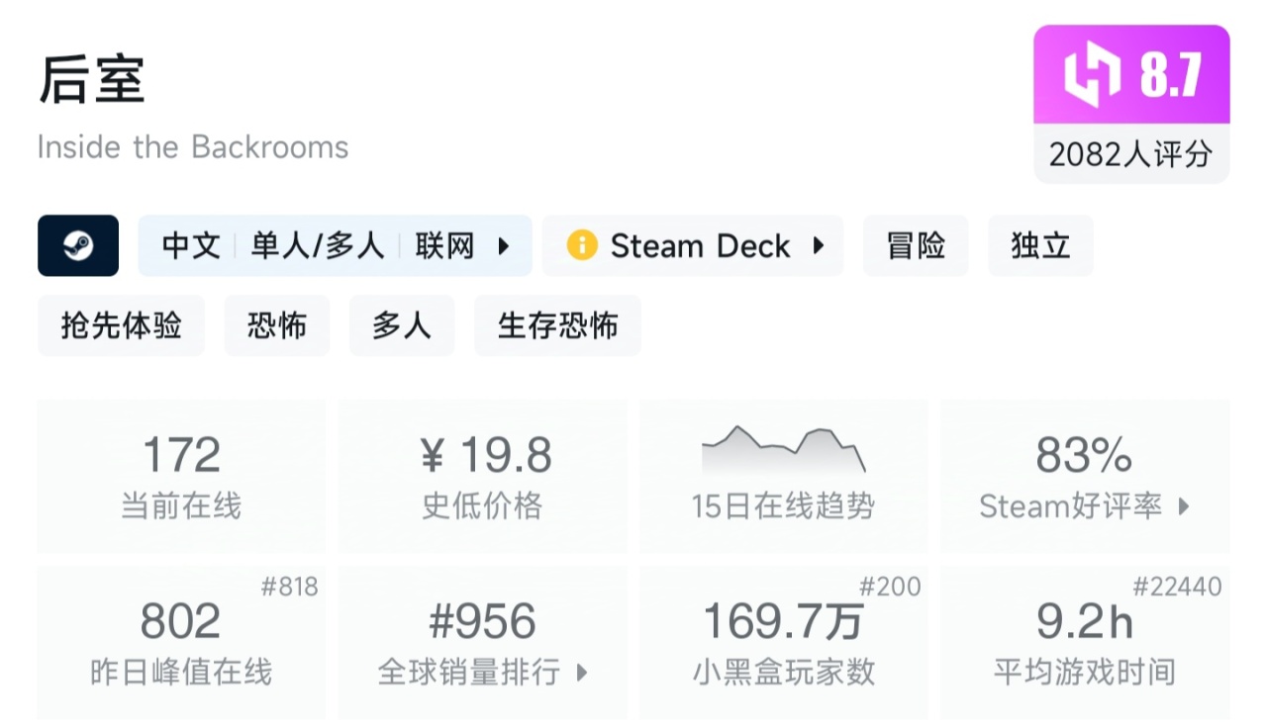
Task: View the 15日在线趋势 trend chart
Action: pyautogui.click(x=783, y=476)
